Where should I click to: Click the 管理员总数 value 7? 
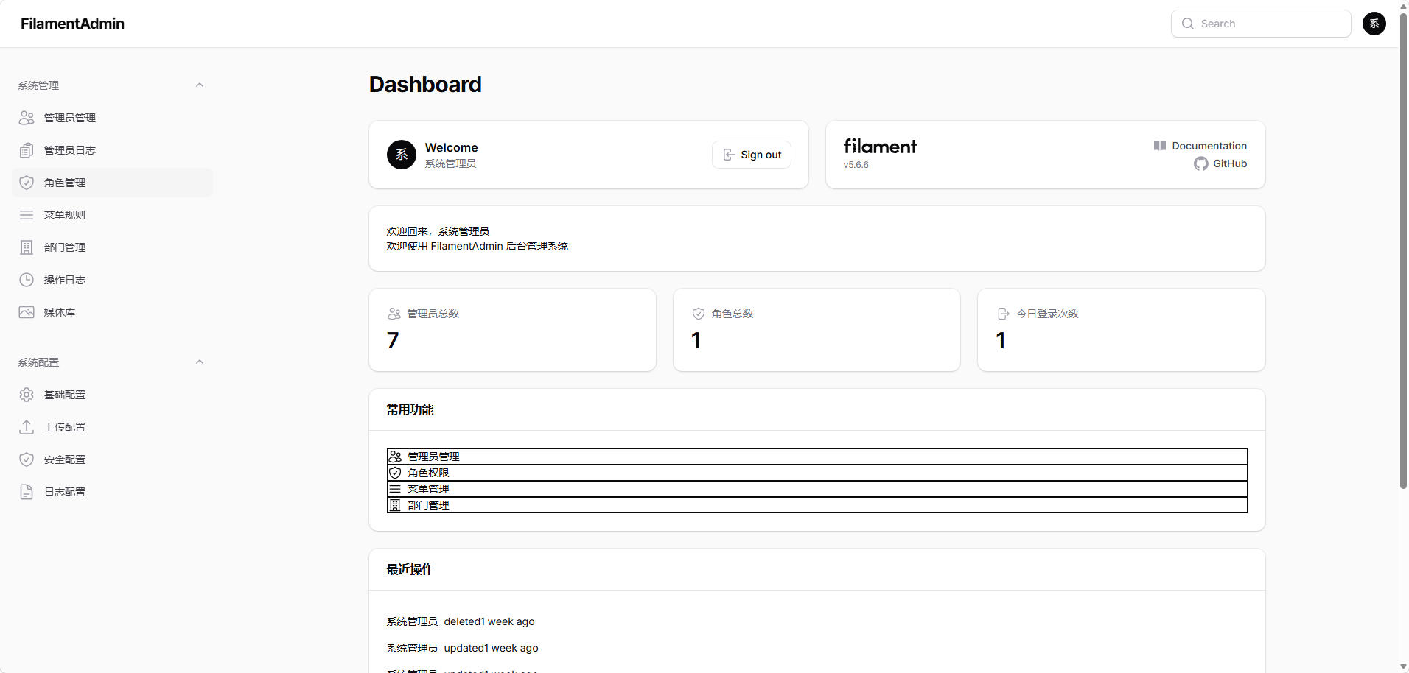[x=393, y=340]
